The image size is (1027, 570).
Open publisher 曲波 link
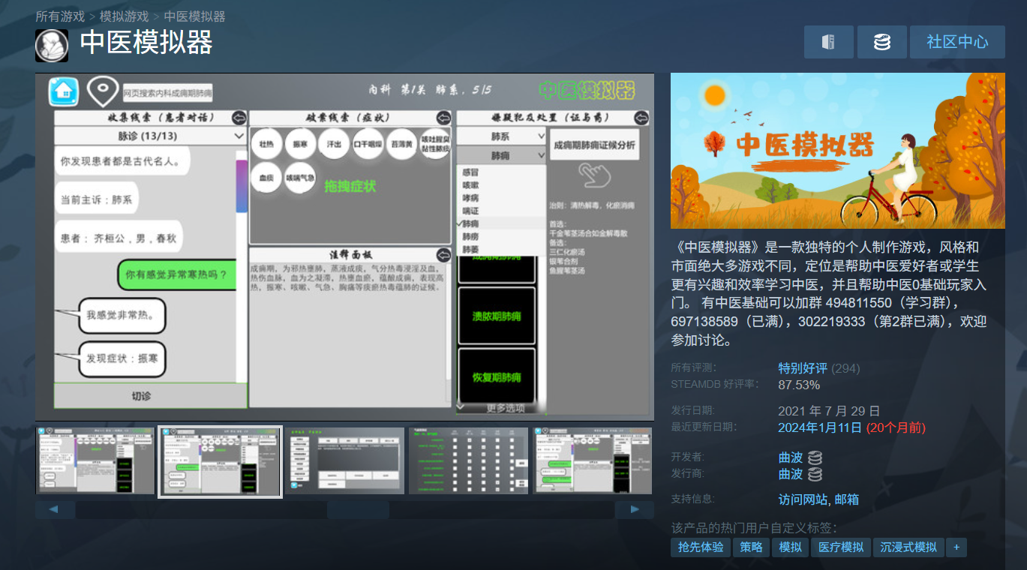click(x=791, y=474)
